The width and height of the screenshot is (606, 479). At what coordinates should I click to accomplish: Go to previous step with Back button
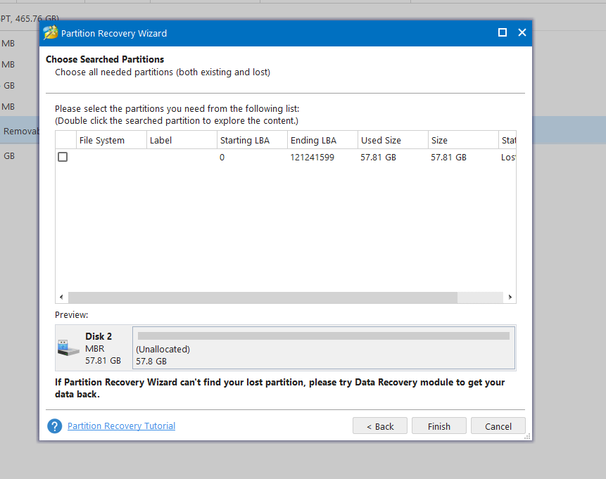(x=380, y=426)
